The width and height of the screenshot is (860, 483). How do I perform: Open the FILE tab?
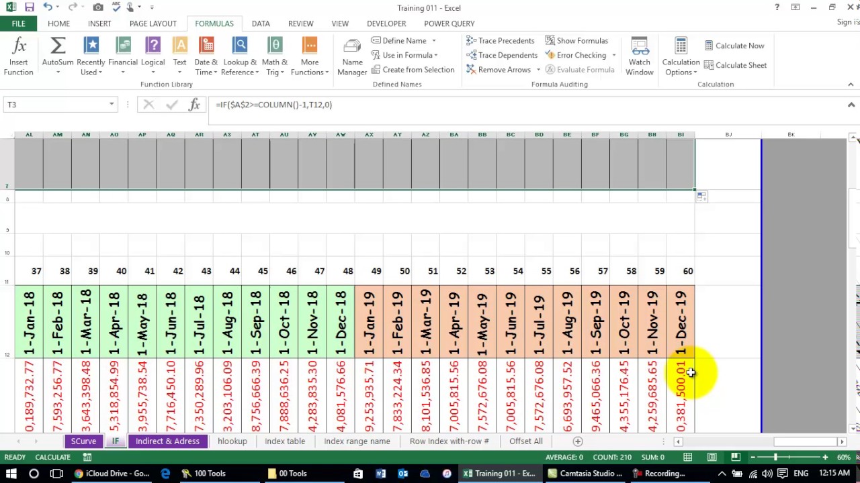[x=18, y=23]
